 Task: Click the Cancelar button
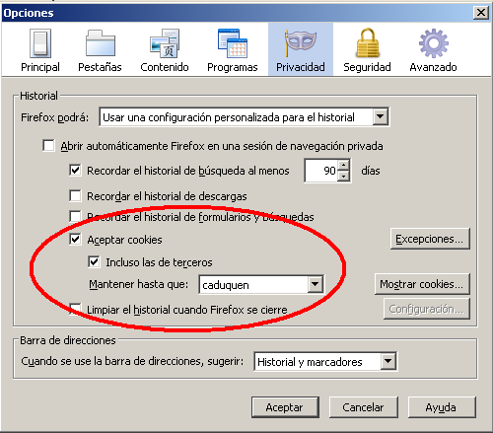click(364, 407)
